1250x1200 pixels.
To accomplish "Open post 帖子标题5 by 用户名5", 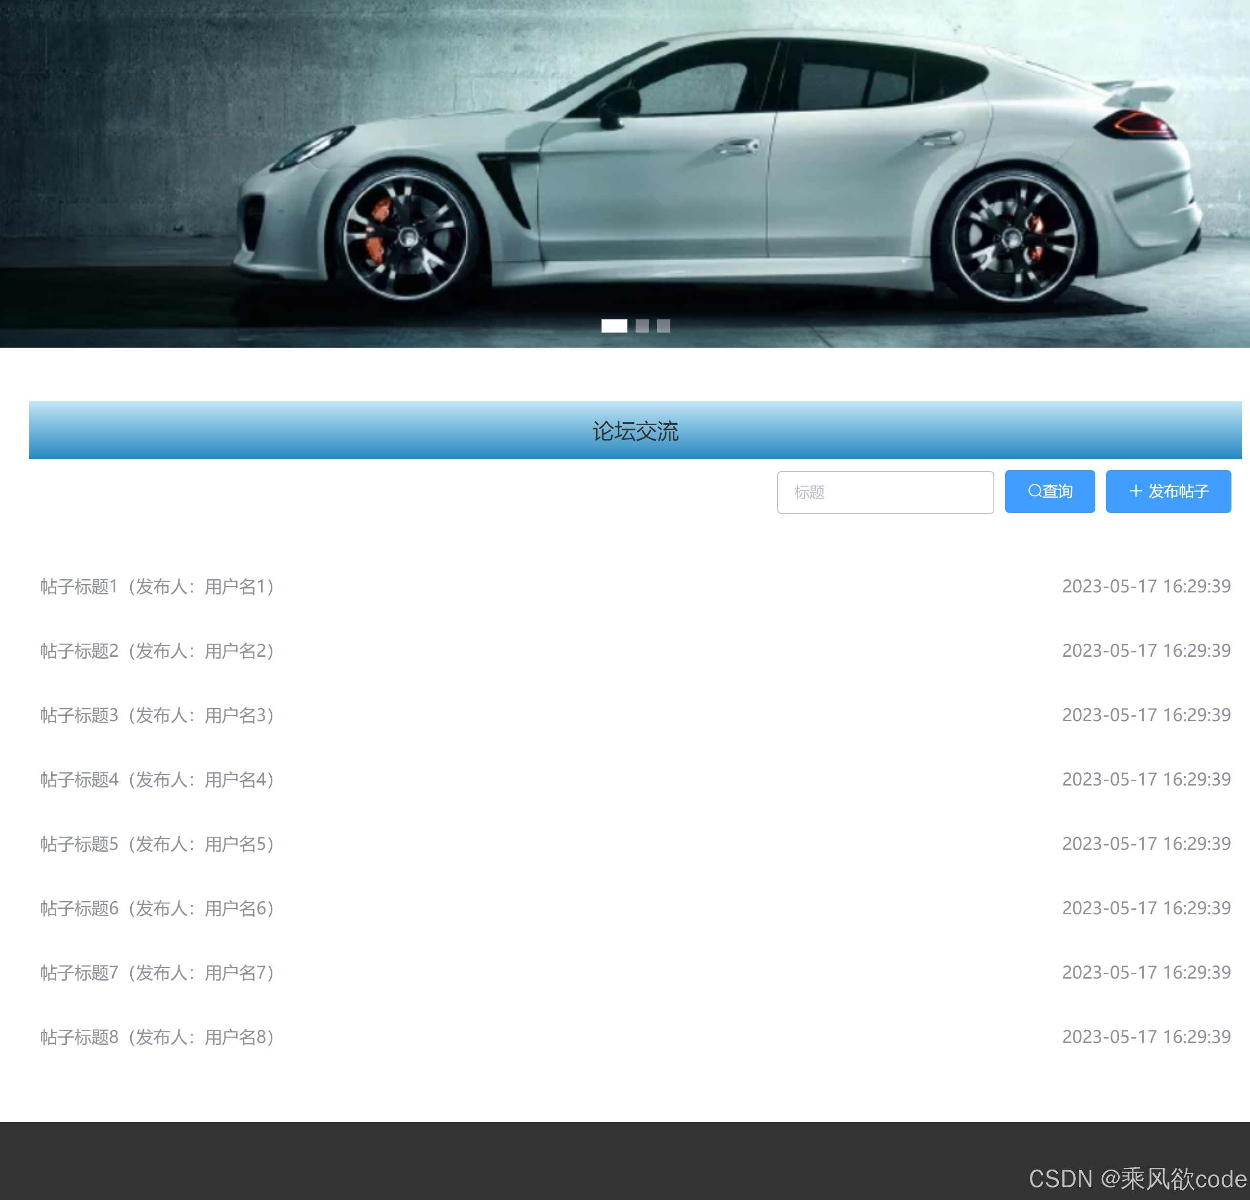I will [157, 844].
